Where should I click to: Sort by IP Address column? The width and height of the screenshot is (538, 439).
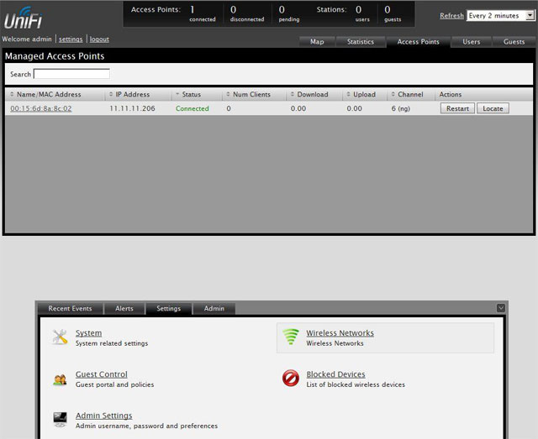[133, 94]
